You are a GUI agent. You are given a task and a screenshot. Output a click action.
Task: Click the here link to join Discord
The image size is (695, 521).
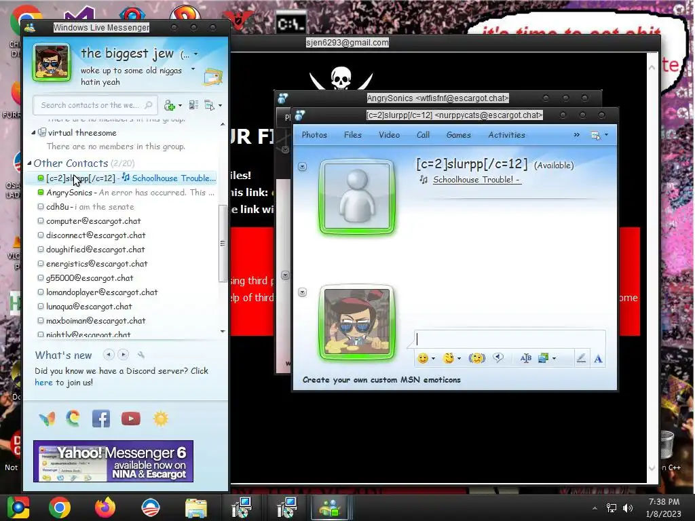[43, 383]
